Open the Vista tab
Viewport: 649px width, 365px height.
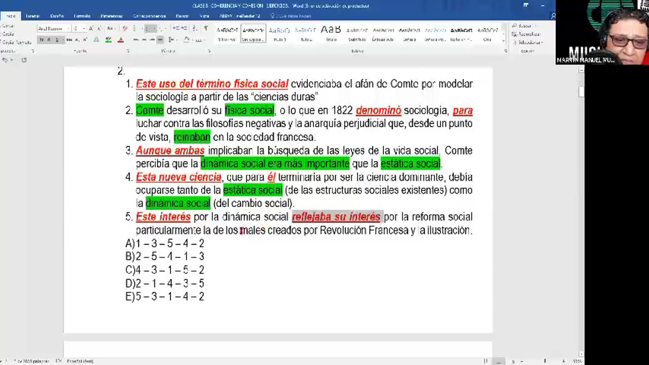[x=204, y=16]
